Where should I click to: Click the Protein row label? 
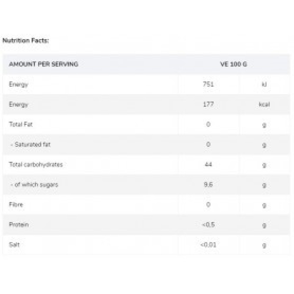coord(19,225)
